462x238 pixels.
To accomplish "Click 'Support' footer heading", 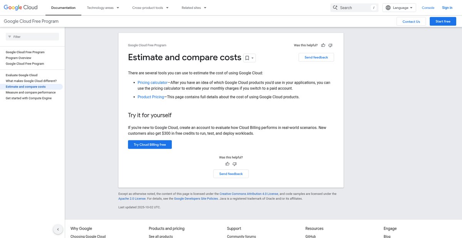I will click(x=234, y=228).
